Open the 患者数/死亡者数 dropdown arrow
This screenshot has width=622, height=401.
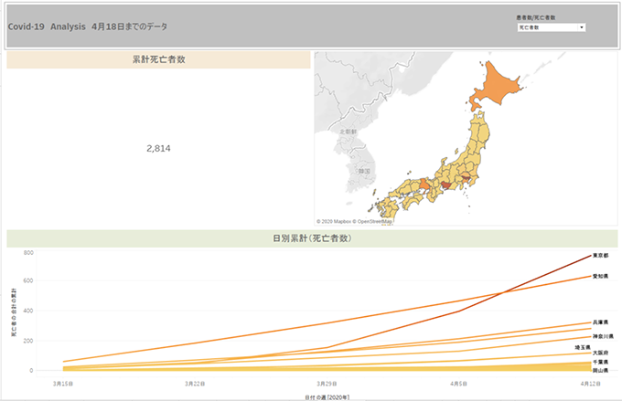[582, 27]
